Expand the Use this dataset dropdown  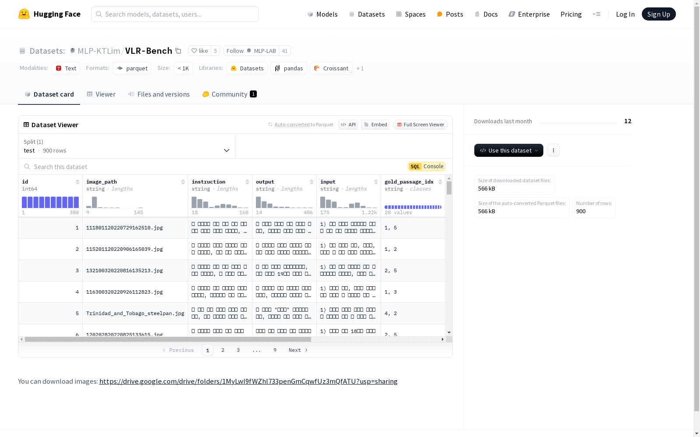pos(509,150)
